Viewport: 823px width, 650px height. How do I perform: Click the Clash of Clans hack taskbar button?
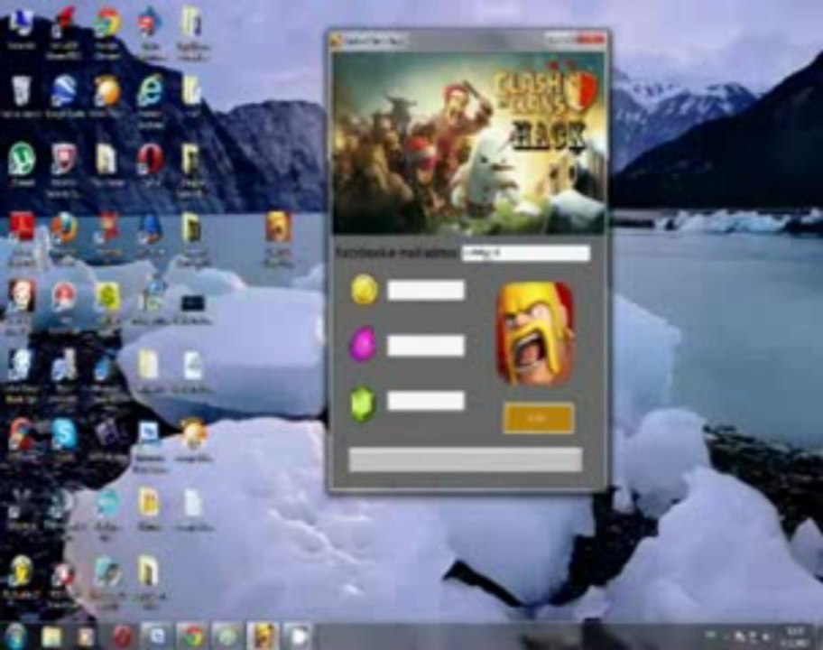tap(262, 636)
